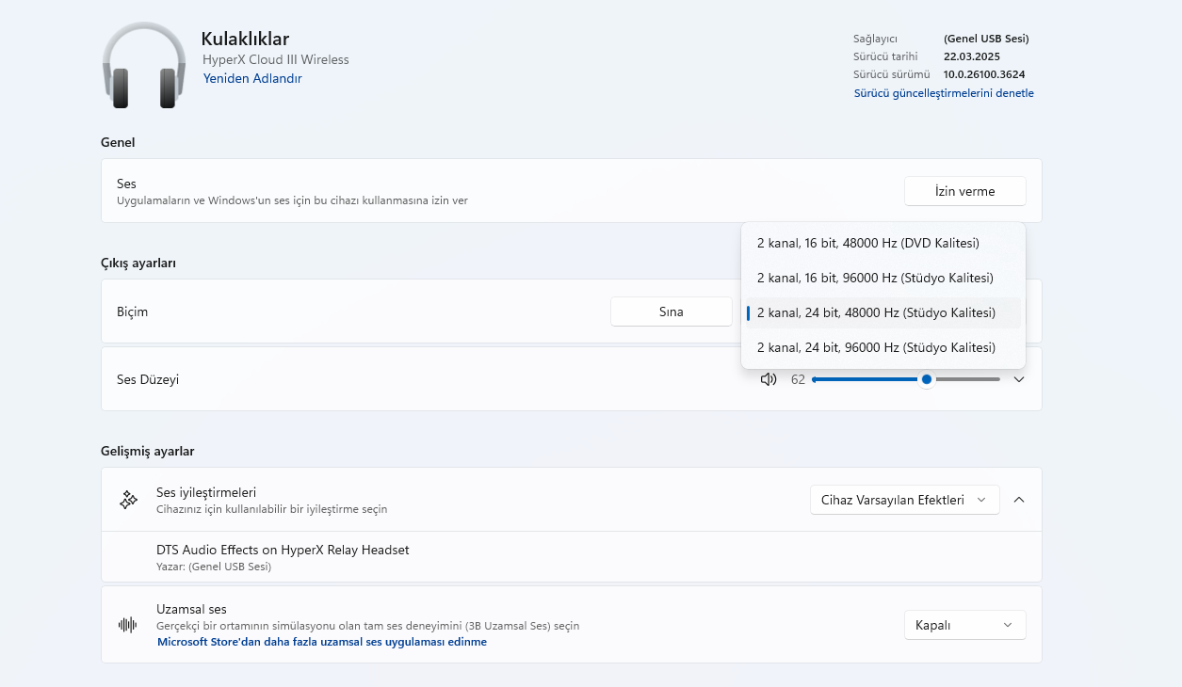The height and width of the screenshot is (687, 1182).
Task: Click the Biçim label
Action: pos(132,312)
